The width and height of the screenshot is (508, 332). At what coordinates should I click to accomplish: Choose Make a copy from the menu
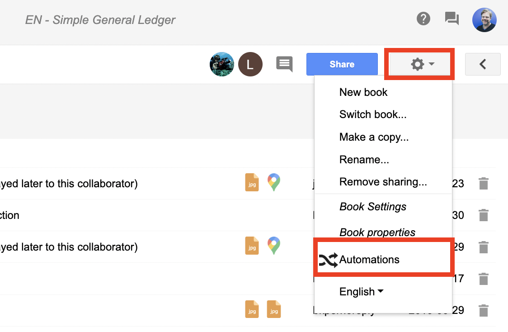click(x=374, y=137)
